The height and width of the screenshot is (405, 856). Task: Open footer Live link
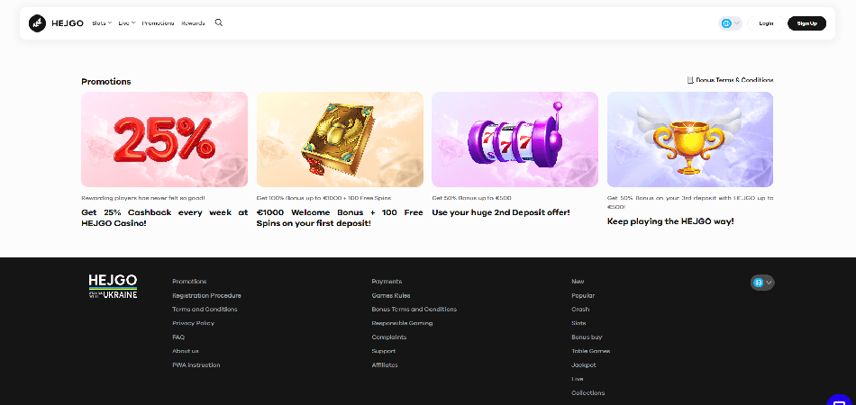(x=577, y=379)
